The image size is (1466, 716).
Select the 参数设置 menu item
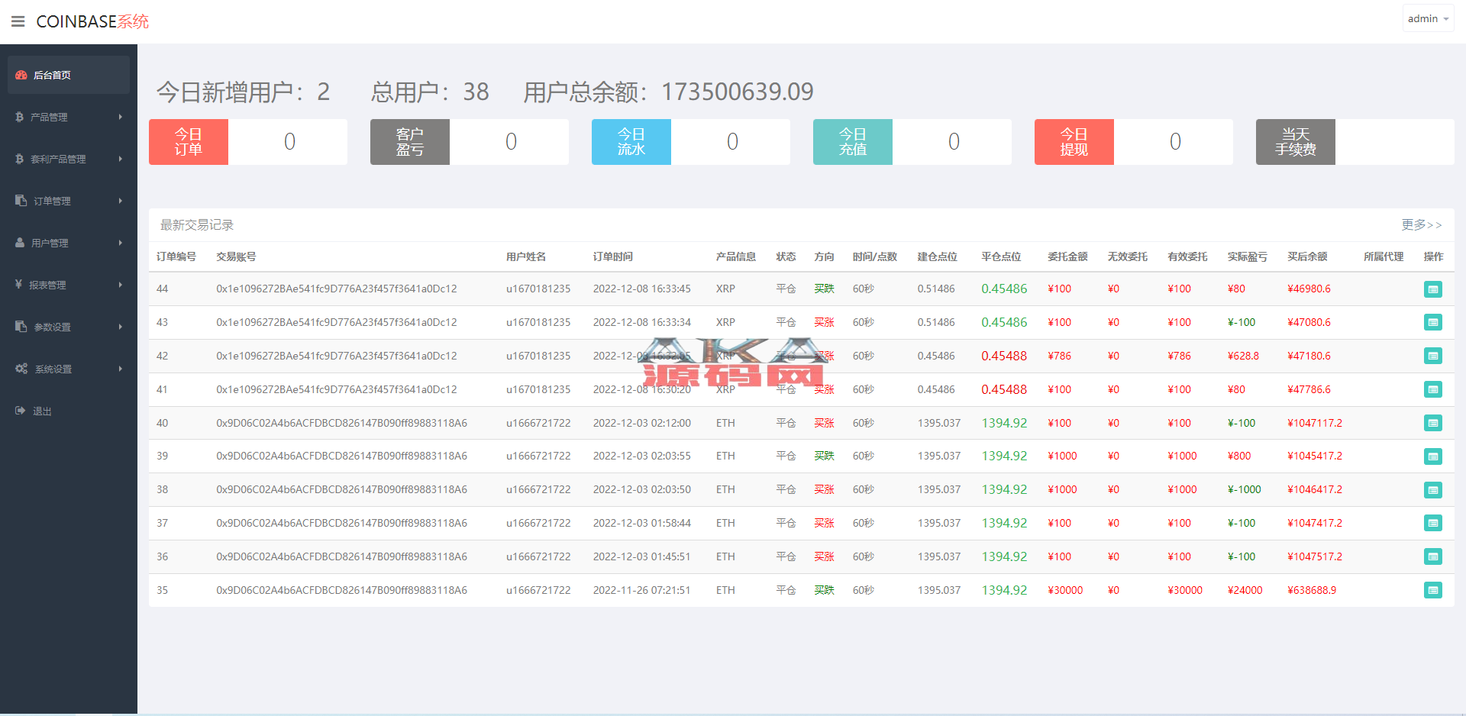point(52,327)
